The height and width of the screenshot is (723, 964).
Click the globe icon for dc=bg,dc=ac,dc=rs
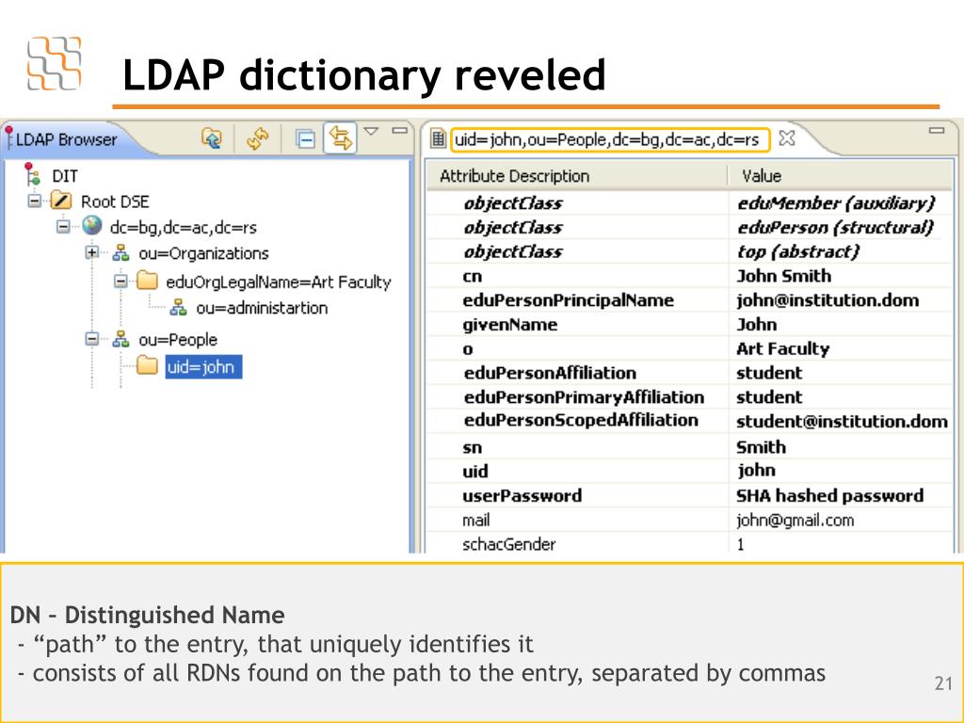92,226
